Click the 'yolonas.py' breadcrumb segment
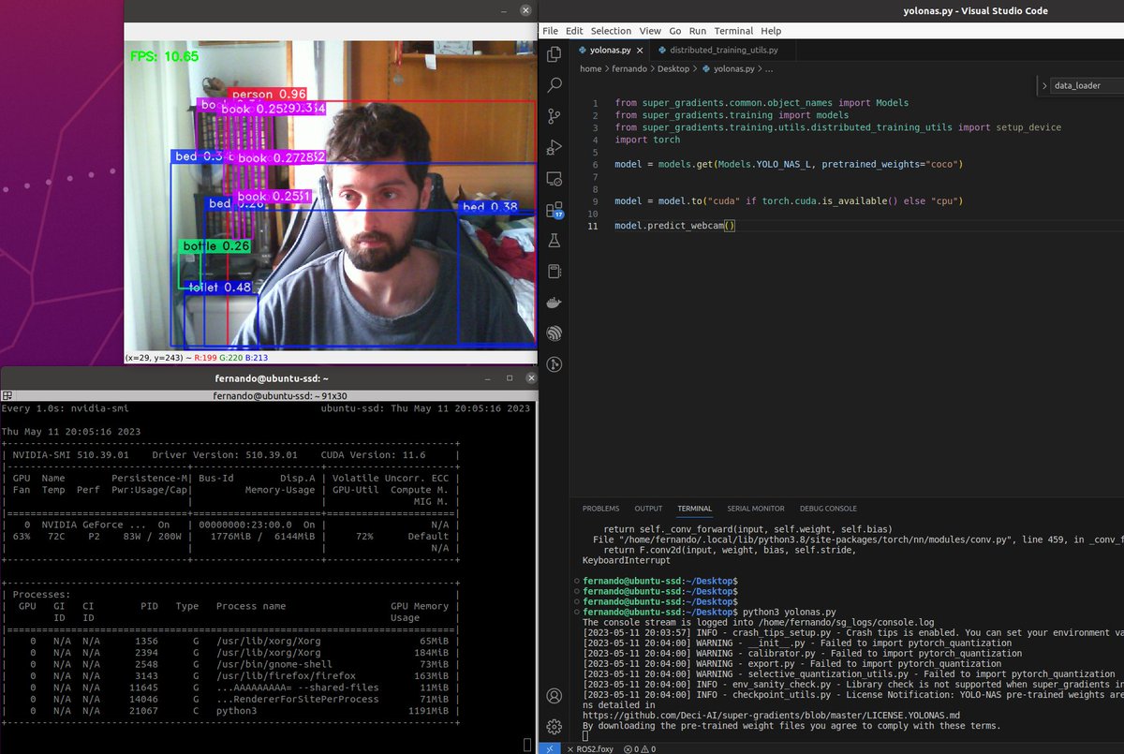 coord(732,68)
